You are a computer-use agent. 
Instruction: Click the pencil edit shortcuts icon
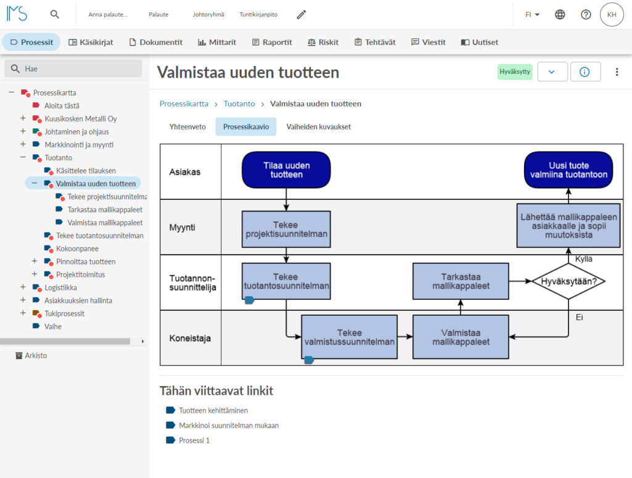click(x=301, y=15)
